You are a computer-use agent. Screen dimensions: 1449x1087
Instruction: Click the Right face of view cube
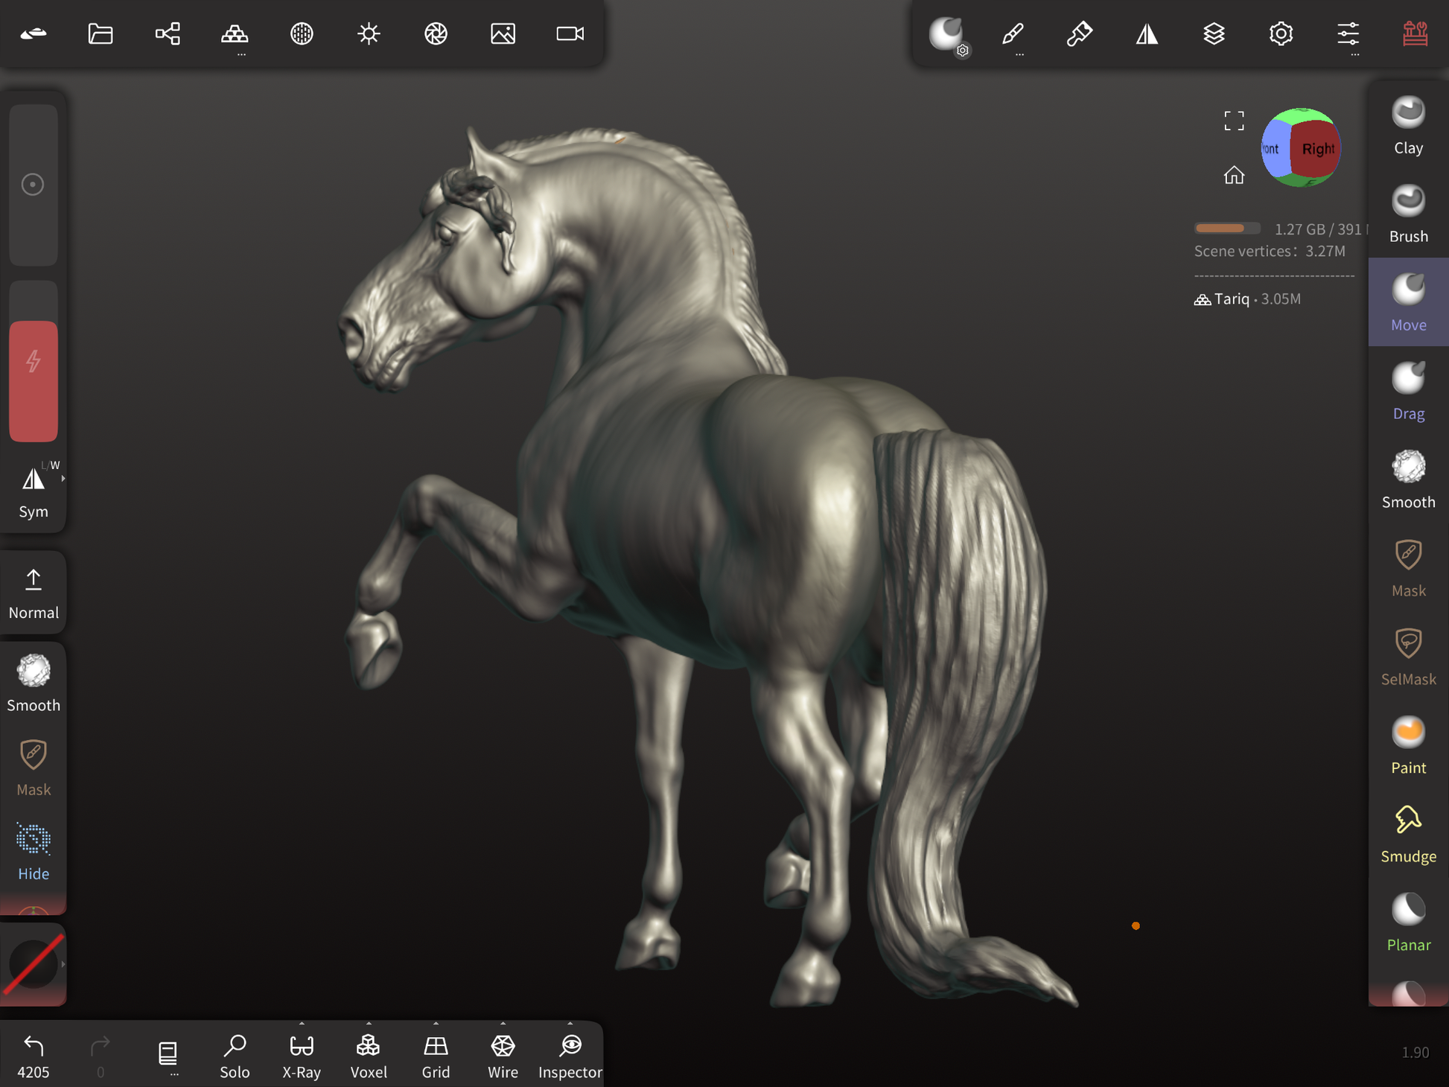pyautogui.click(x=1316, y=149)
